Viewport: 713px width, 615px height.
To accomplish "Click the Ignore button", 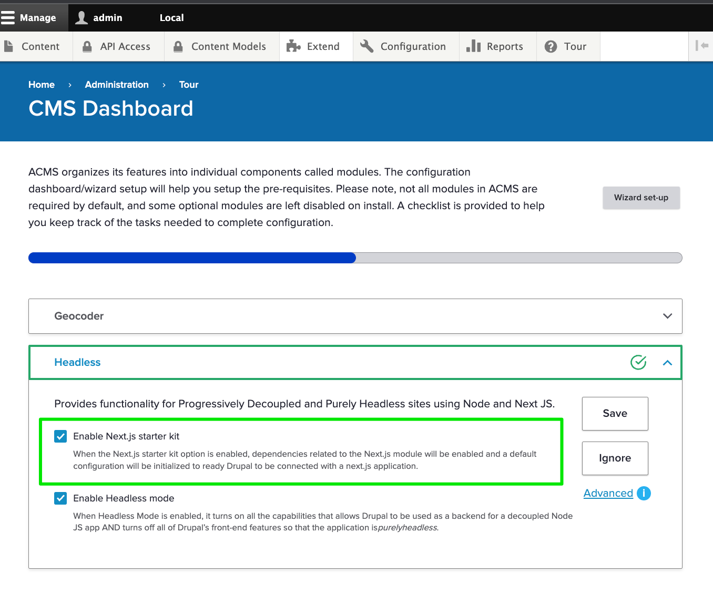I will [x=615, y=458].
